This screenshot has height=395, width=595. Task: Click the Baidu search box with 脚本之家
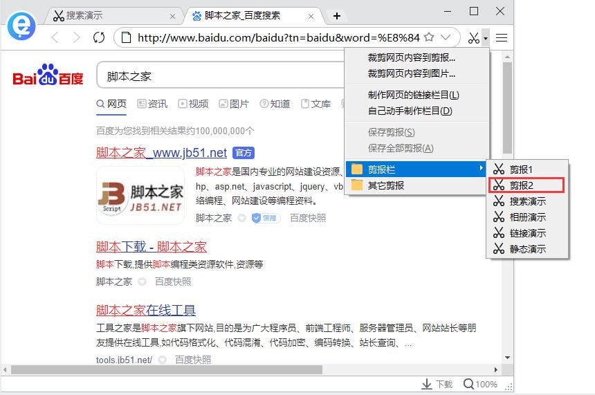[x=220, y=76]
